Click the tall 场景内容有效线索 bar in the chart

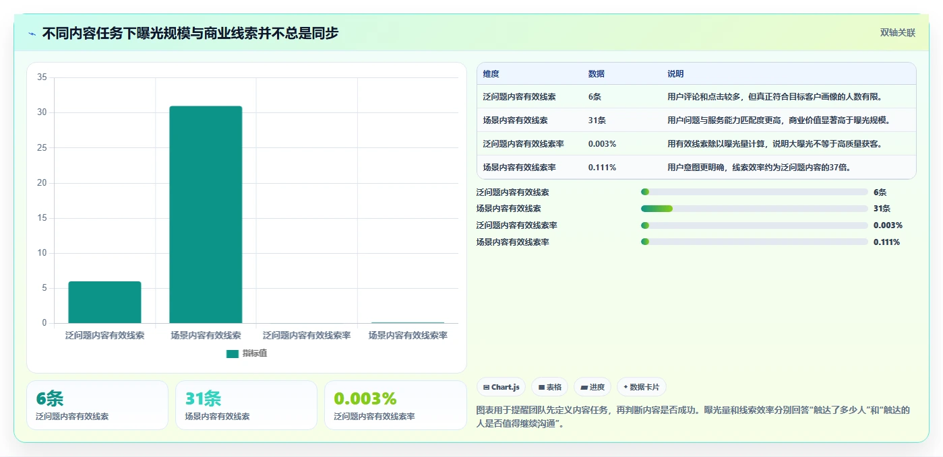point(206,215)
